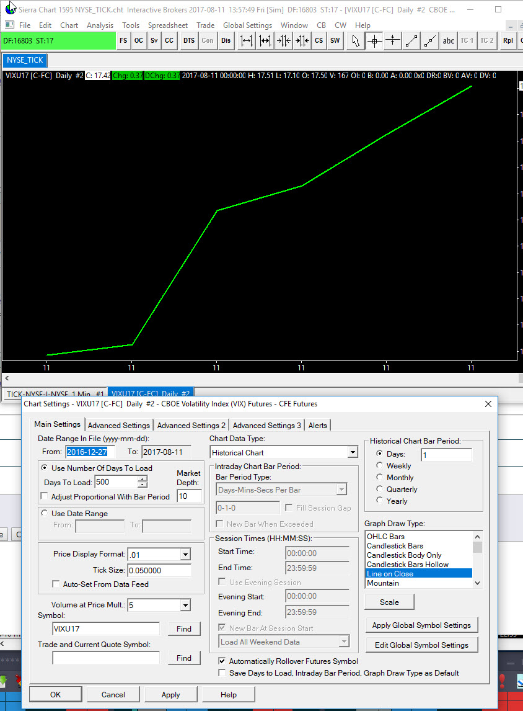Click the SW toolbar button

(x=335, y=41)
